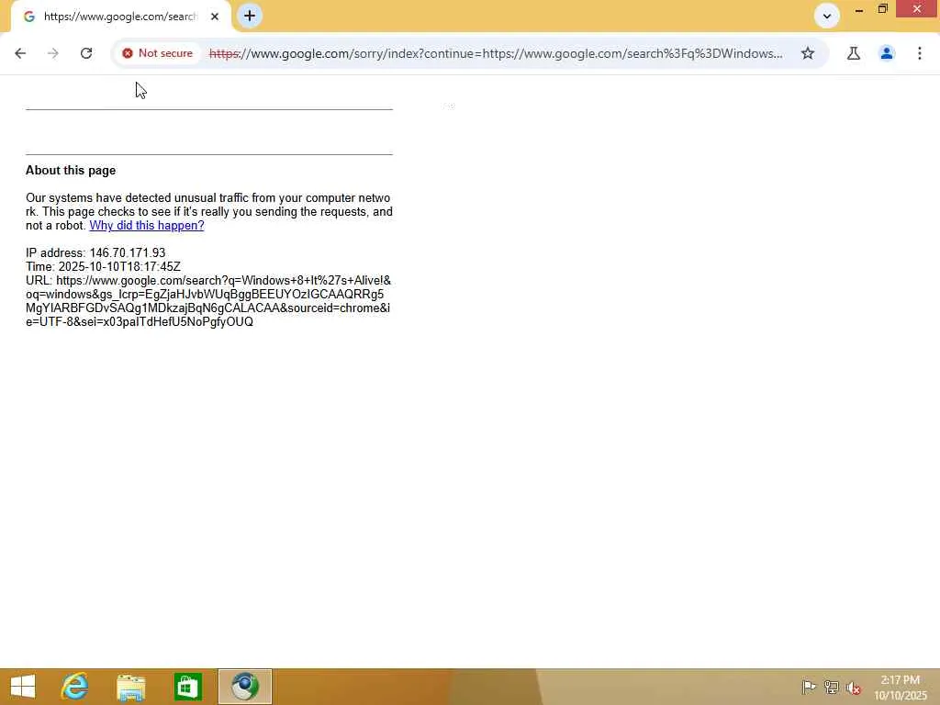Image resolution: width=940 pixels, height=705 pixels.
Task: Click the forward navigation arrow
Action: click(x=53, y=53)
